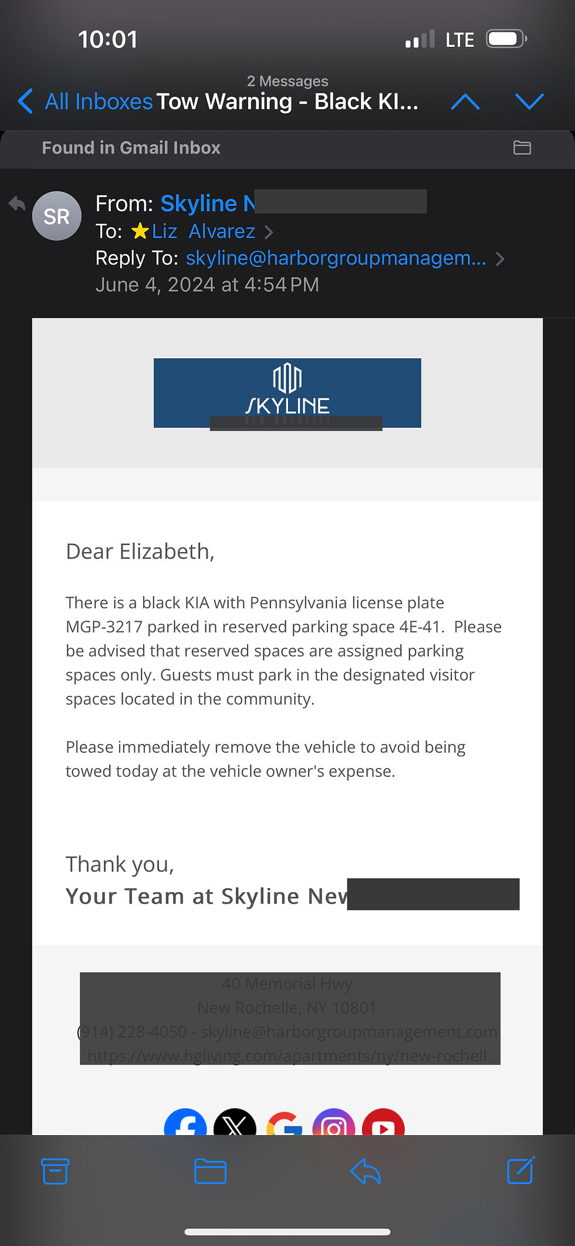Tap the Google social icon
This screenshot has height=1246, width=575.
click(x=285, y=1123)
